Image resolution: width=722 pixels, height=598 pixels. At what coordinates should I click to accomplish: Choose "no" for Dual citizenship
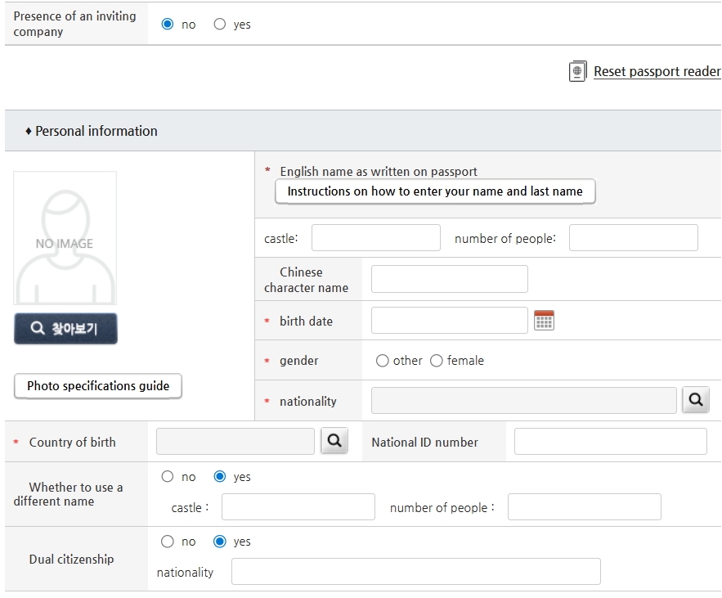click(167, 541)
